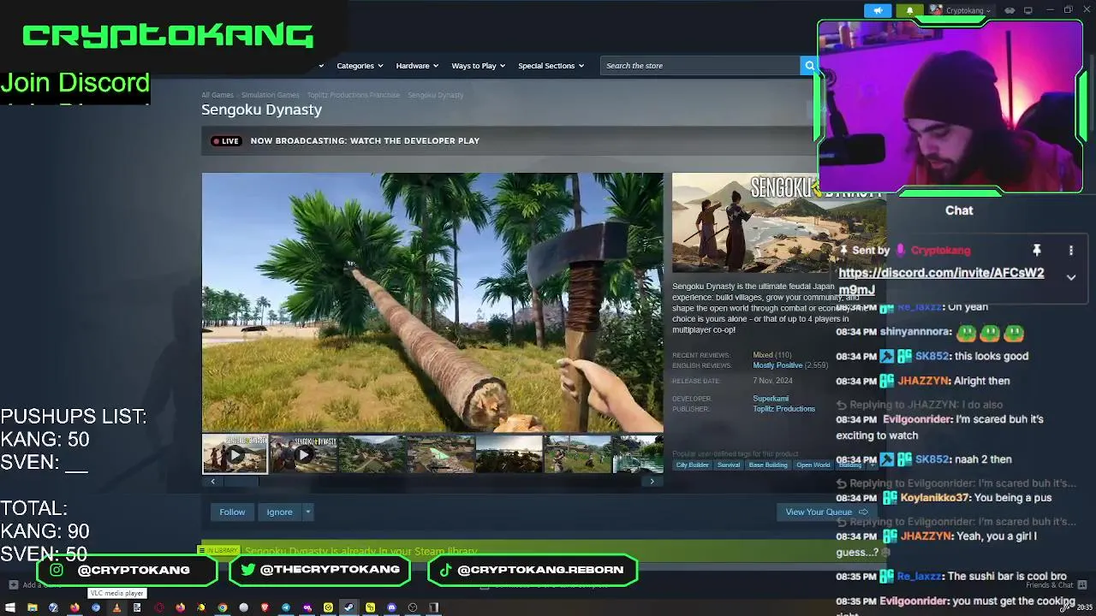Enter Big Picture mode via monitor icon

[1028, 10]
